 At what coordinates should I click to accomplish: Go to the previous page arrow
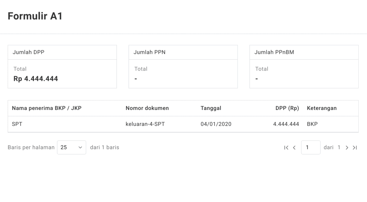[294, 147]
